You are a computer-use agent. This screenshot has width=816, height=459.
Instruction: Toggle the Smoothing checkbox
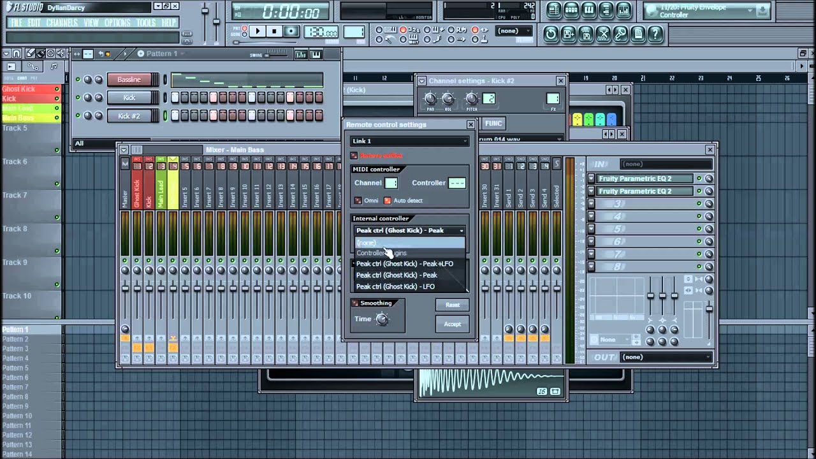point(355,303)
